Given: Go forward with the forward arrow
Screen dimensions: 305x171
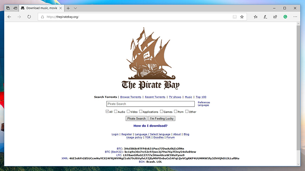Looking at the screenshot, I should [19, 17].
